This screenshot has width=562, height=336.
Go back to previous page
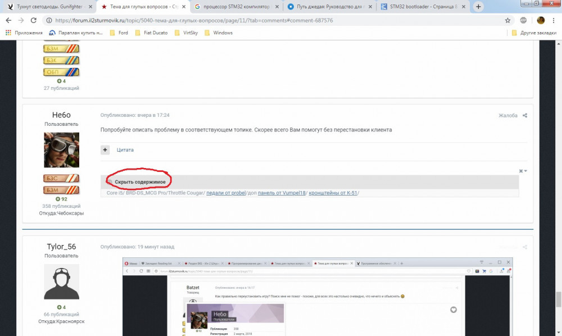(x=8, y=20)
